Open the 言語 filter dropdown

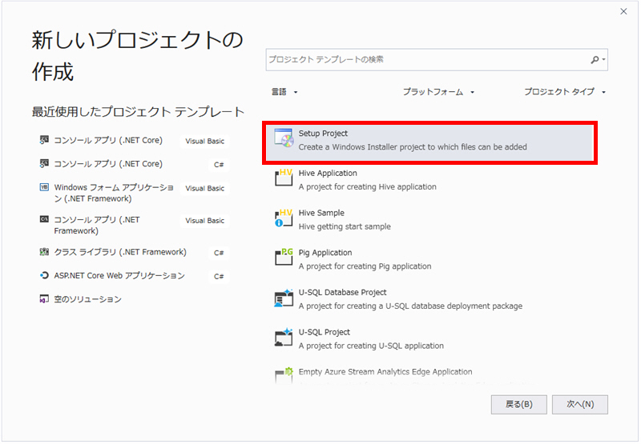(284, 92)
